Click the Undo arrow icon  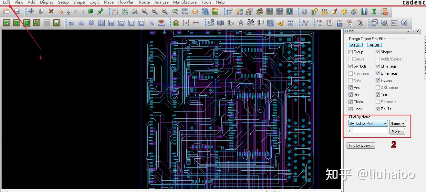(x=61, y=11)
